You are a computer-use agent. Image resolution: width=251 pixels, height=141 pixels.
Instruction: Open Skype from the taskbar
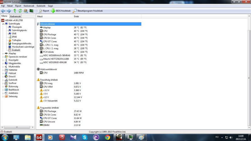[x=84, y=138]
